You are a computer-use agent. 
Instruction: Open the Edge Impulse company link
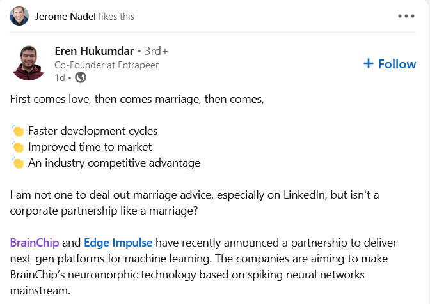[x=118, y=243]
